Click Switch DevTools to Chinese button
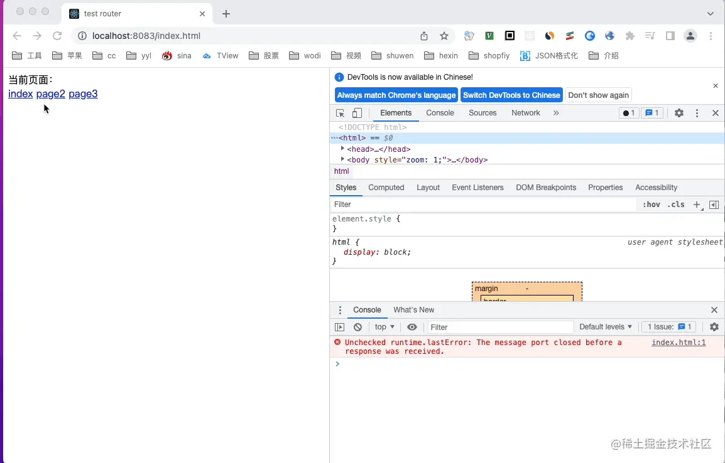 pos(511,95)
